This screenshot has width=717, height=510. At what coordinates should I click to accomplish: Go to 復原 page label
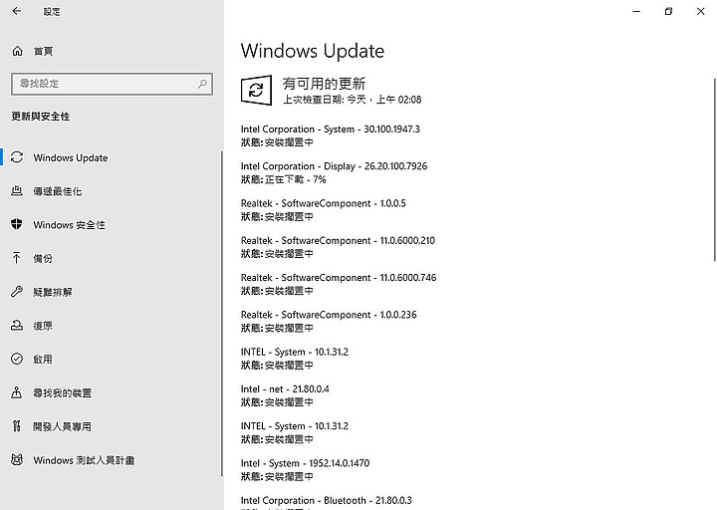(x=43, y=326)
